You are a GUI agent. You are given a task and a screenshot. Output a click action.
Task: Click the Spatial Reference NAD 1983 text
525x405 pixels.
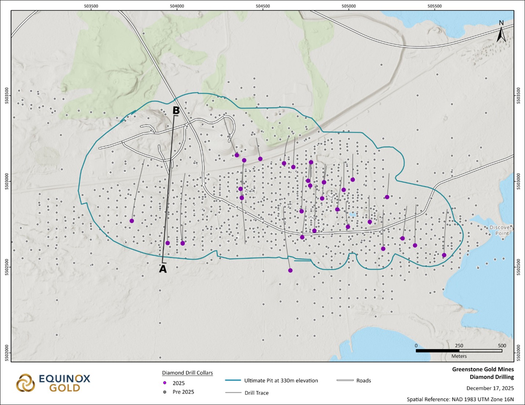point(460,399)
